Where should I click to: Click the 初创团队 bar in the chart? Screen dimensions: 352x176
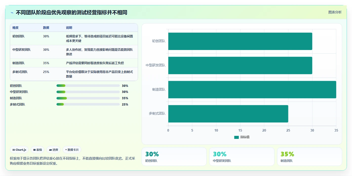pyautogui.click(x=240, y=41)
